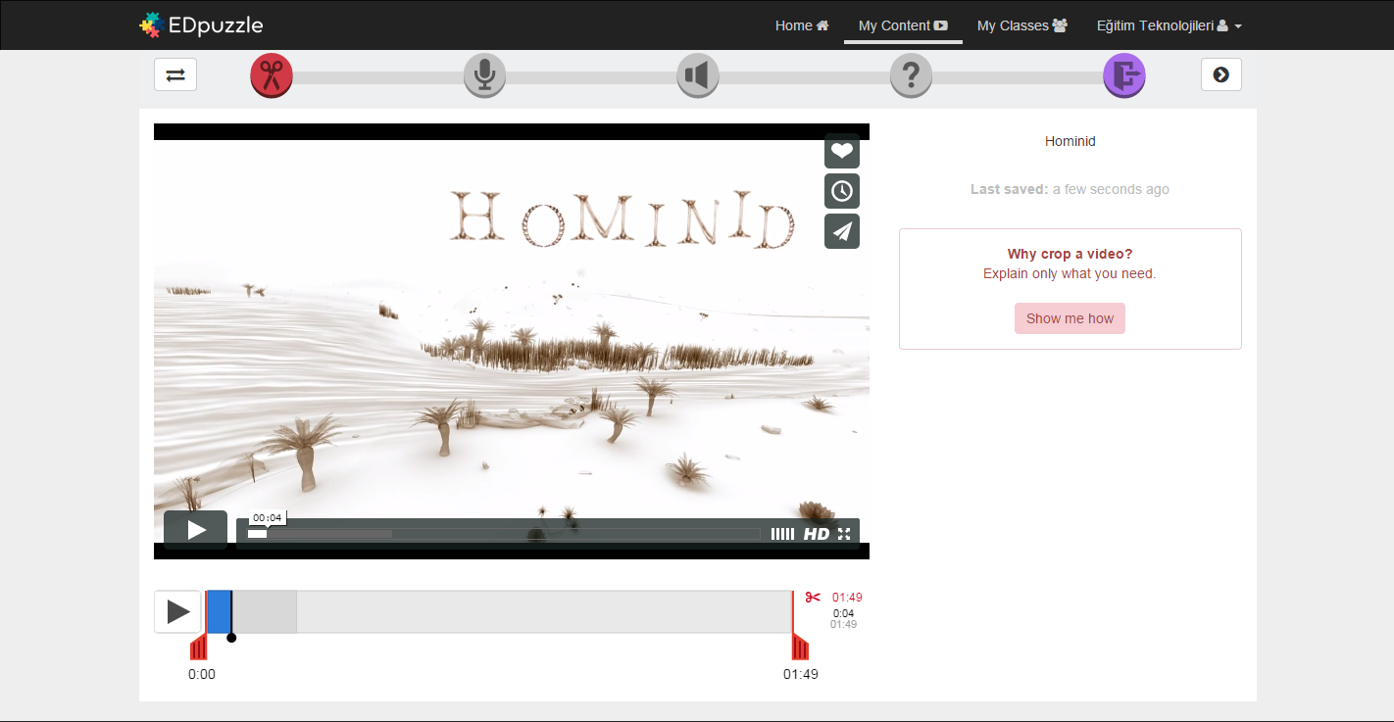The width and height of the screenshot is (1394, 722).
Task: Adjust the video player volume bars
Action: 782,534
